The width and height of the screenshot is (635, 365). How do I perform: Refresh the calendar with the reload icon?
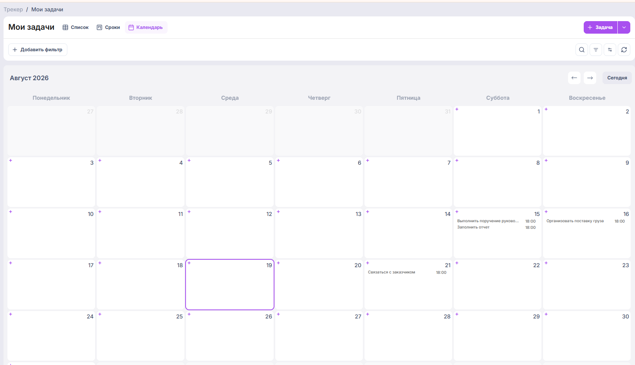[624, 50]
